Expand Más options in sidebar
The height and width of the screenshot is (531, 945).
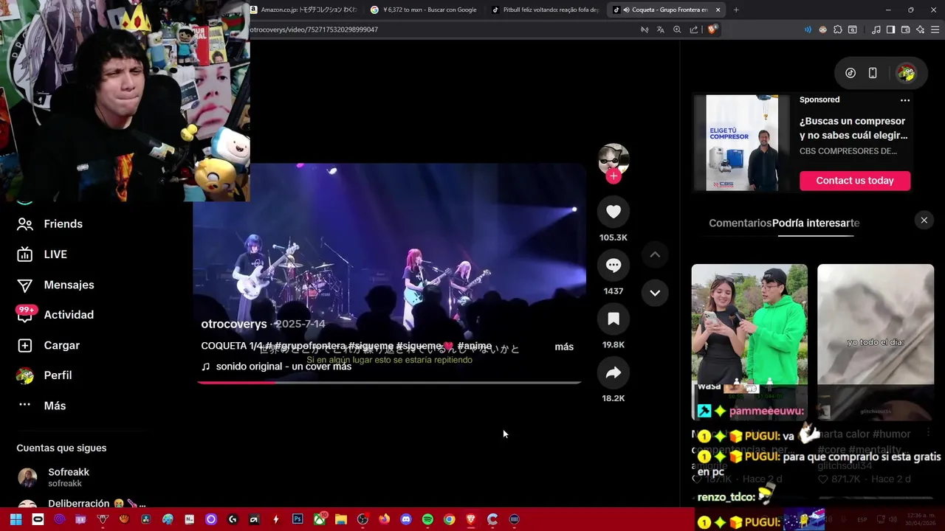pos(42,406)
